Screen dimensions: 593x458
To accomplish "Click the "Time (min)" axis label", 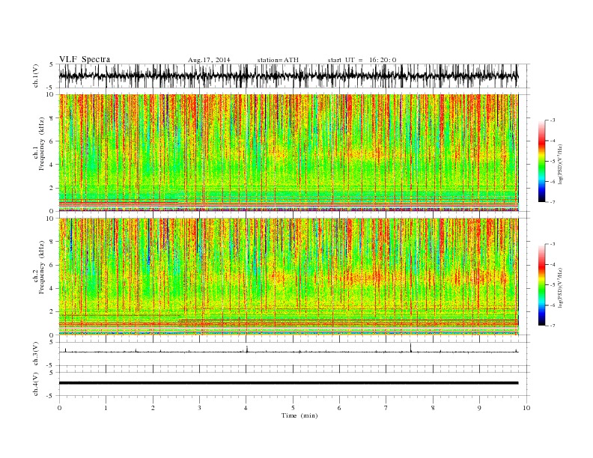I will pyautogui.click(x=299, y=415).
